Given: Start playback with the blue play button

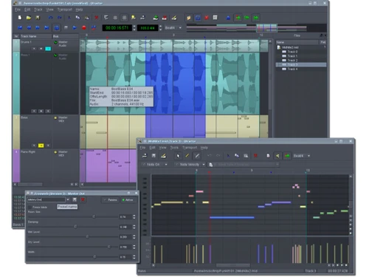Looking at the screenshot, I should point(75,28).
